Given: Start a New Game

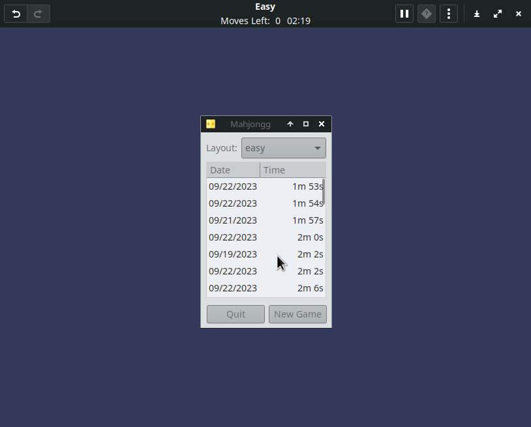Looking at the screenshot, I should [297, 314].
